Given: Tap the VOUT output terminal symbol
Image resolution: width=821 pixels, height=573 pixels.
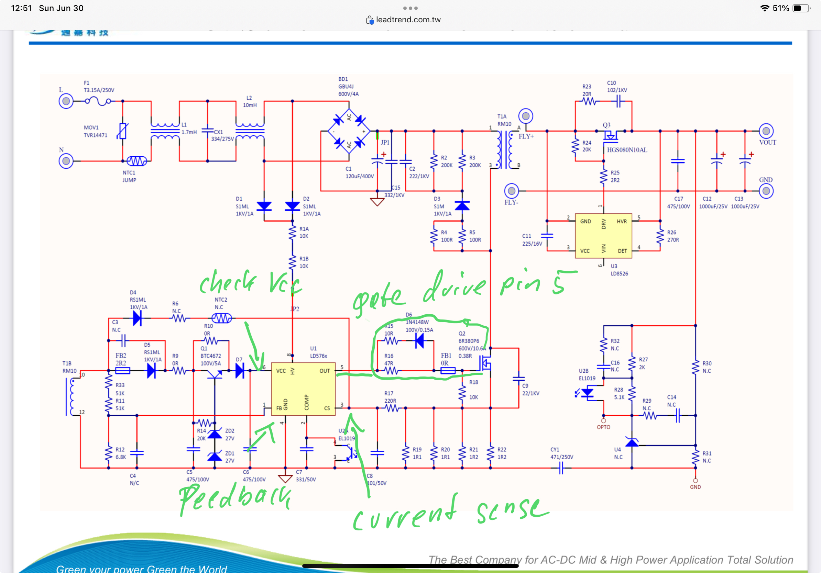Looking at the screenshot, I should [766, 131].
